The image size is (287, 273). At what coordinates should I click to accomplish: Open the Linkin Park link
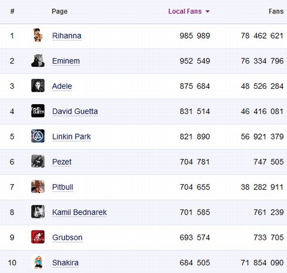tap(71, 137)
